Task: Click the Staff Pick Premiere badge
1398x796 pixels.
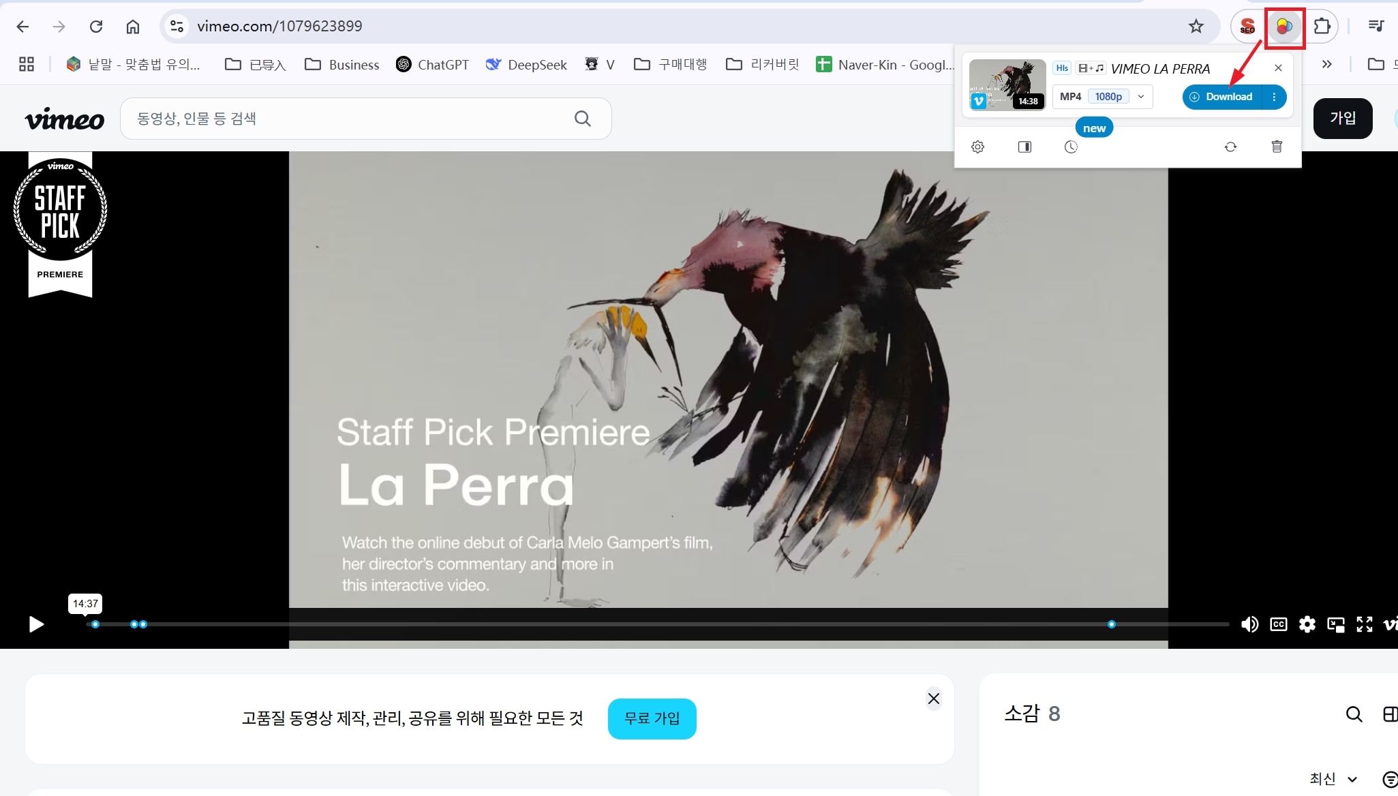Action: [x=60, y=225]
